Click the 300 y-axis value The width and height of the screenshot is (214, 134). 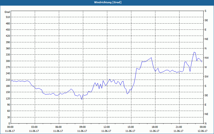click(x=8, y=61)
